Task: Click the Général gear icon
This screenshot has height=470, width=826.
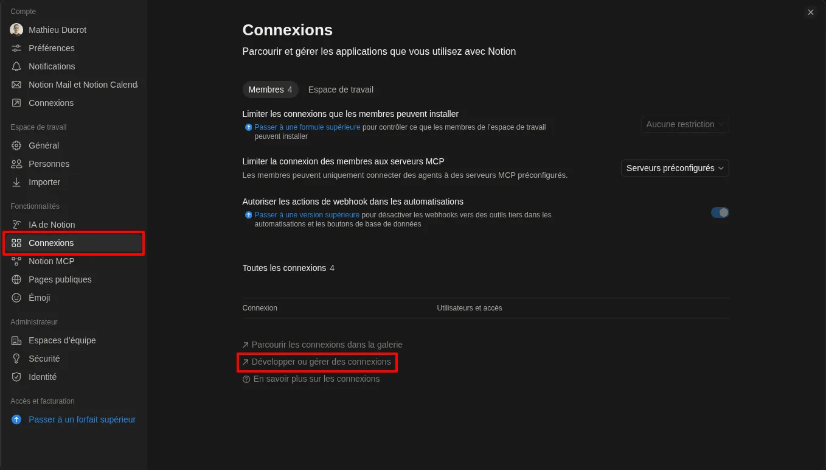Action: [16, 146]
